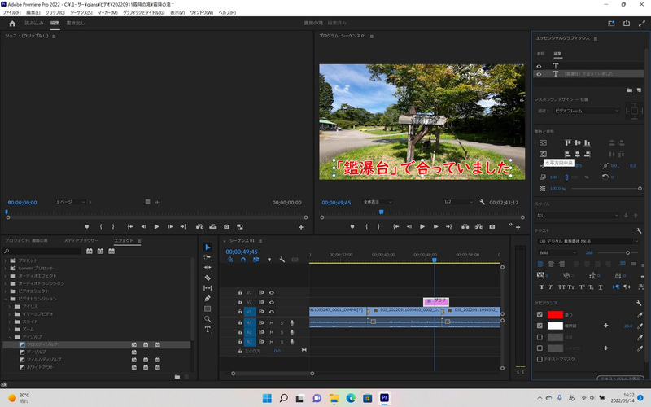This screenshot has width=651, height=407.
Task: Open timeline wrench display settings
Action: (282, 260)
